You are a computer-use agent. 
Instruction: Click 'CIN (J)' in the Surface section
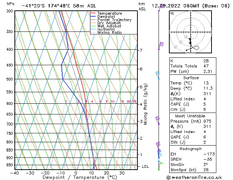[178, 110]
